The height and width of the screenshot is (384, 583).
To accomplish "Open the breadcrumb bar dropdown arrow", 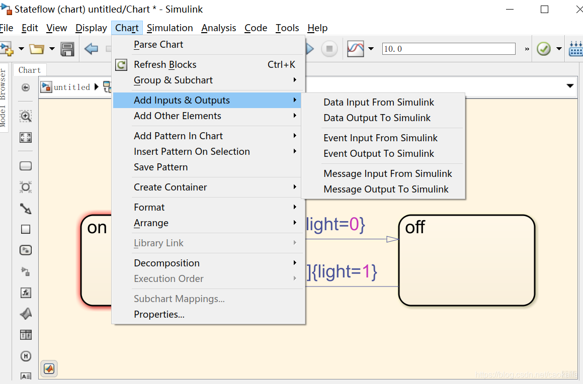I will 570,86.
